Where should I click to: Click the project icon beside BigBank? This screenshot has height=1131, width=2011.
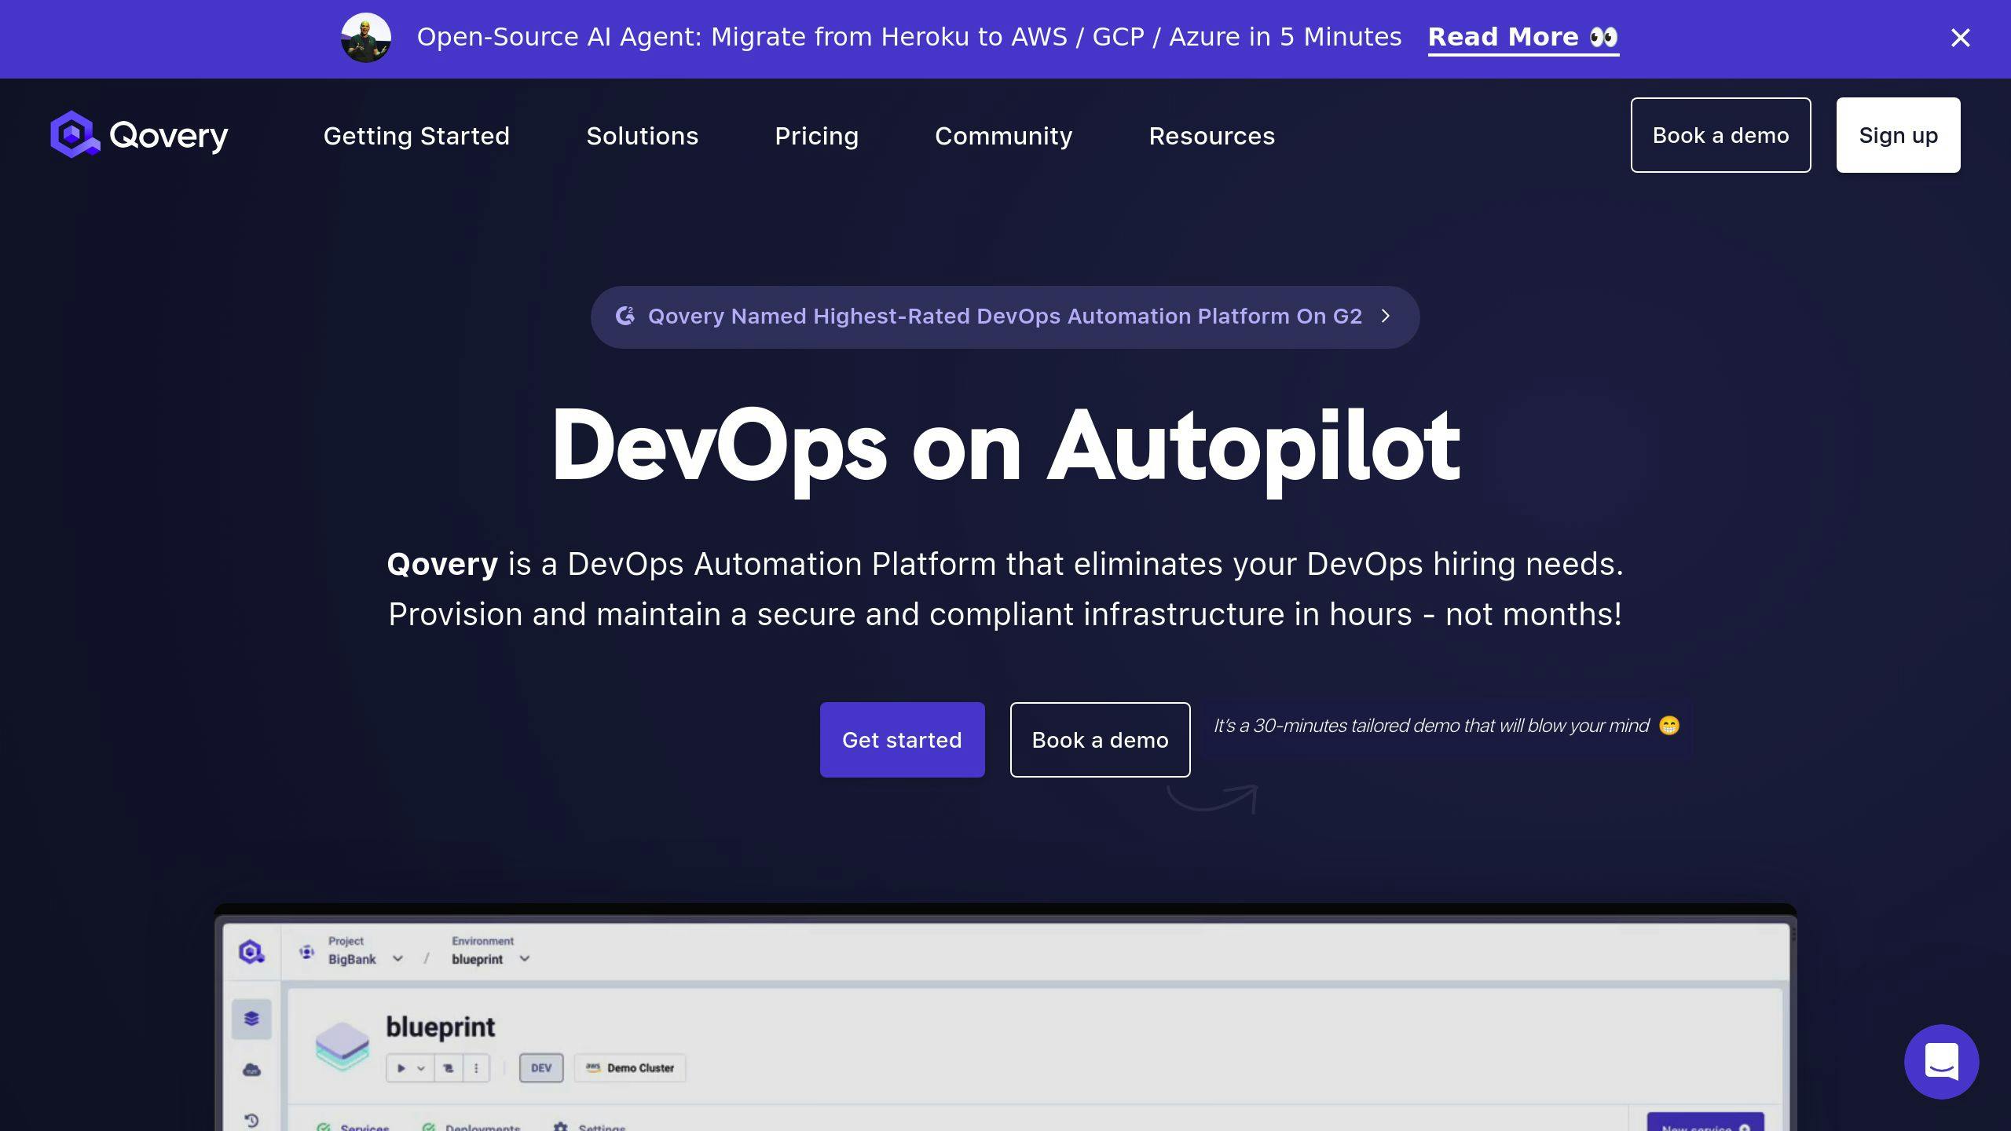pyautogui.click(x=306, y=952)
